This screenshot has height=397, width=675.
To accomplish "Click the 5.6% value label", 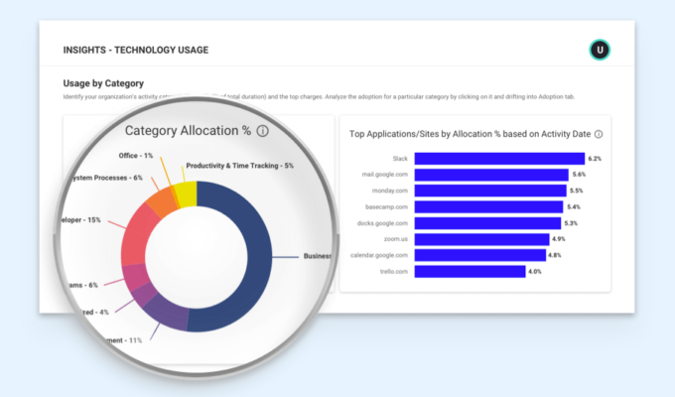I will 579,175.
